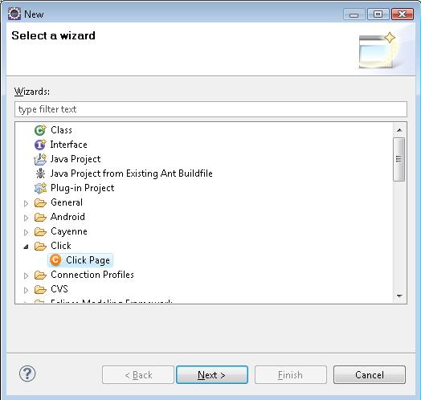Choose the Java Project icon
421x400 pixels.
40,160
